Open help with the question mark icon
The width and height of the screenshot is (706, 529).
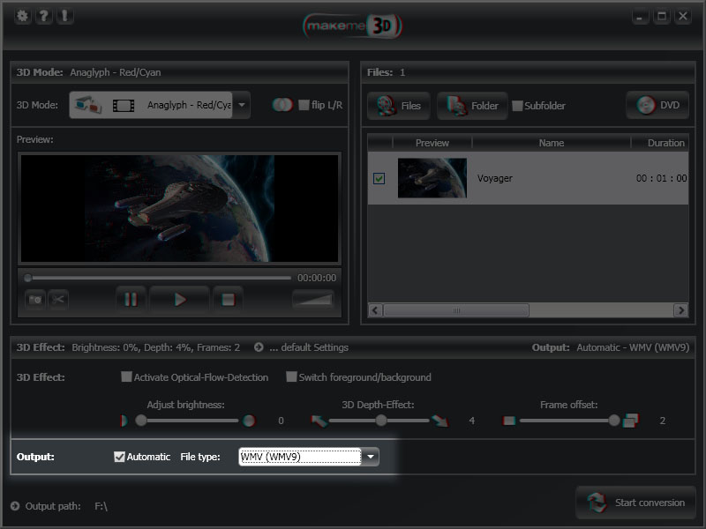click(43, 16)
